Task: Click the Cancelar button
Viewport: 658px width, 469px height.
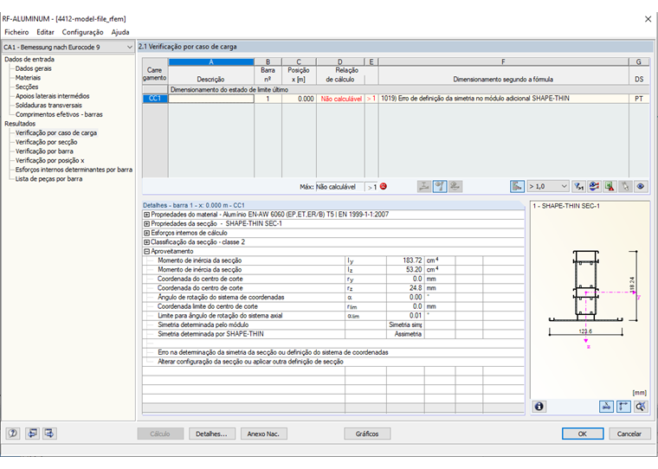Action: pyautogui.click(x=629, y=434)
